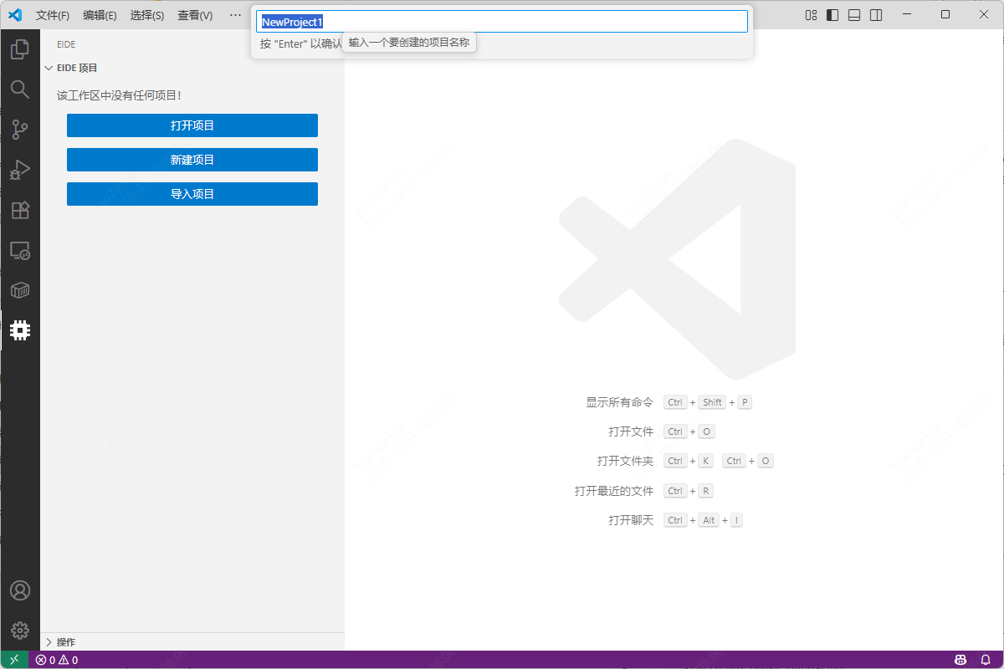Open the 文件(F) menu

click(53, 15)
